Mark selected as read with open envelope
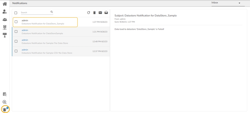 106,12
